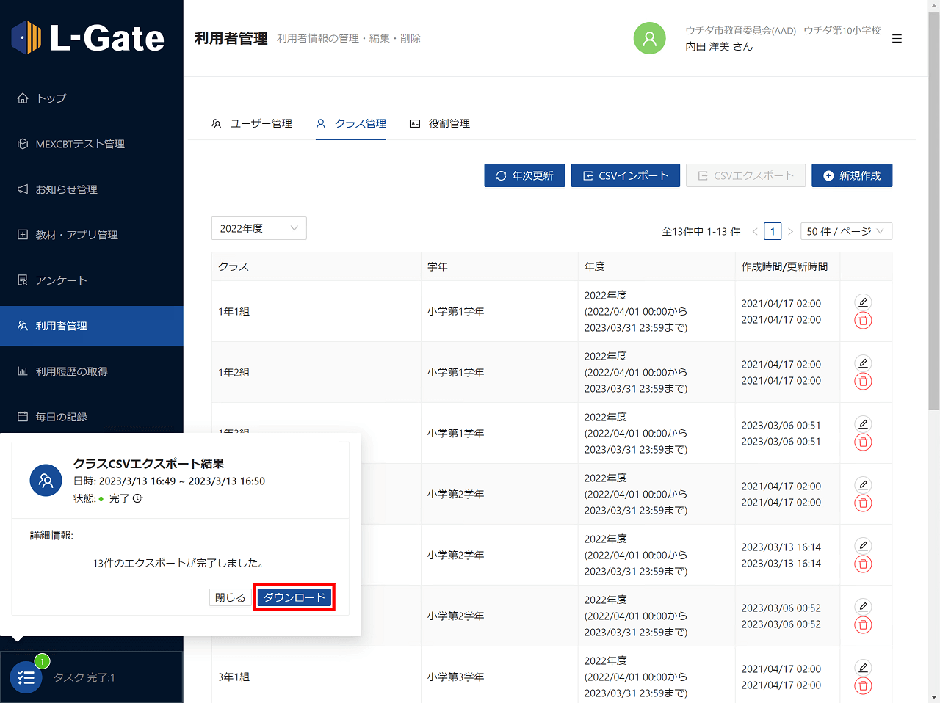The height and width of the screenshot is (703, 940).
Task: Select page 1 in pagination
Action: click(x=773, y=231)
